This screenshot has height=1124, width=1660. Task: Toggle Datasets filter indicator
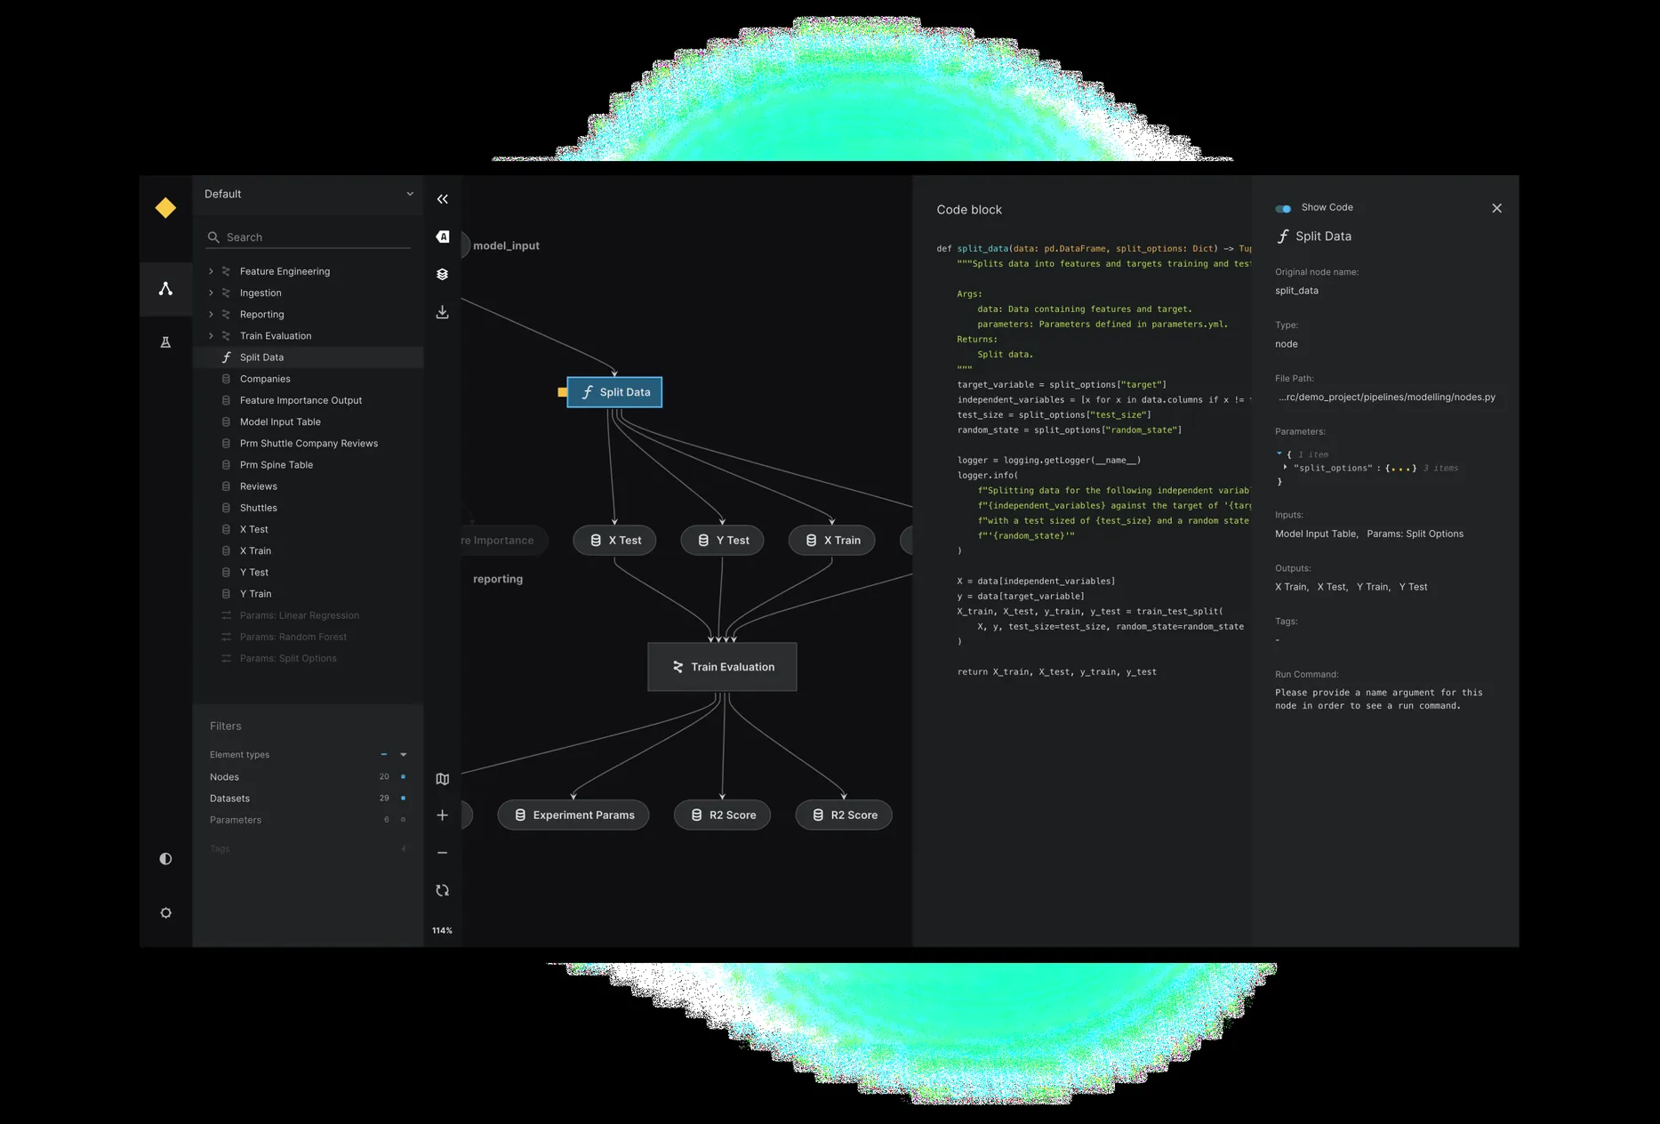pos(403,799)
